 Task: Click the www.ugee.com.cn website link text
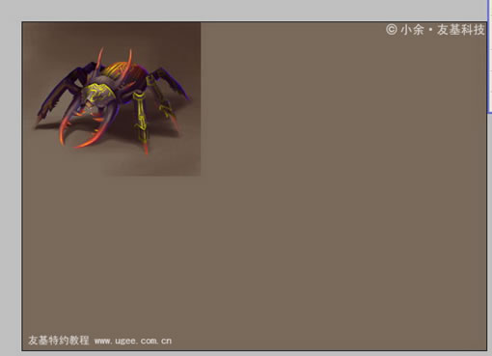pos(133,341)
